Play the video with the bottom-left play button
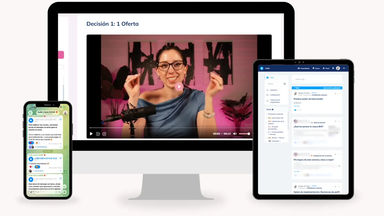The height and width of the screenshot is (216, 384). click(91, 134)
